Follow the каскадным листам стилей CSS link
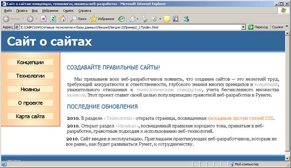The width and height of the screenshot is (291, 168). point(240,118)
